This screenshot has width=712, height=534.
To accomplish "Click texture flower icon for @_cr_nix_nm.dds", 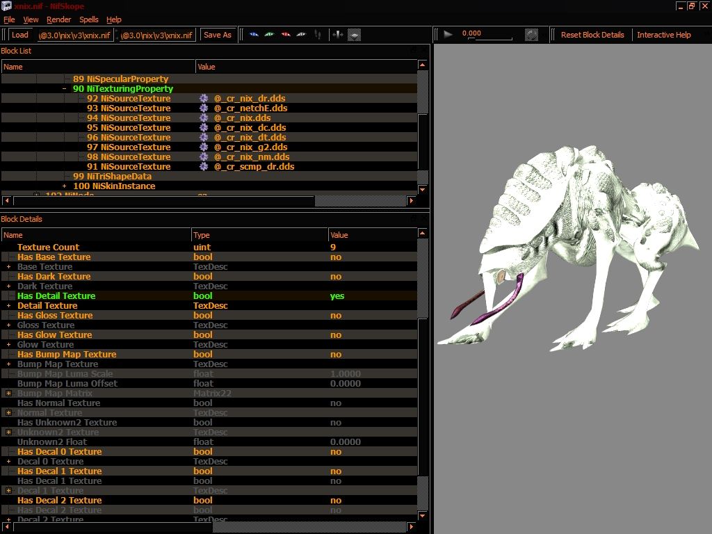I will click(204, 156).
